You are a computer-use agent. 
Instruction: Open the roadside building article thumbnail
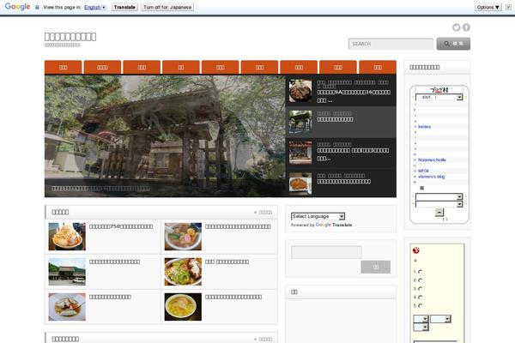(x=67, y=272)
